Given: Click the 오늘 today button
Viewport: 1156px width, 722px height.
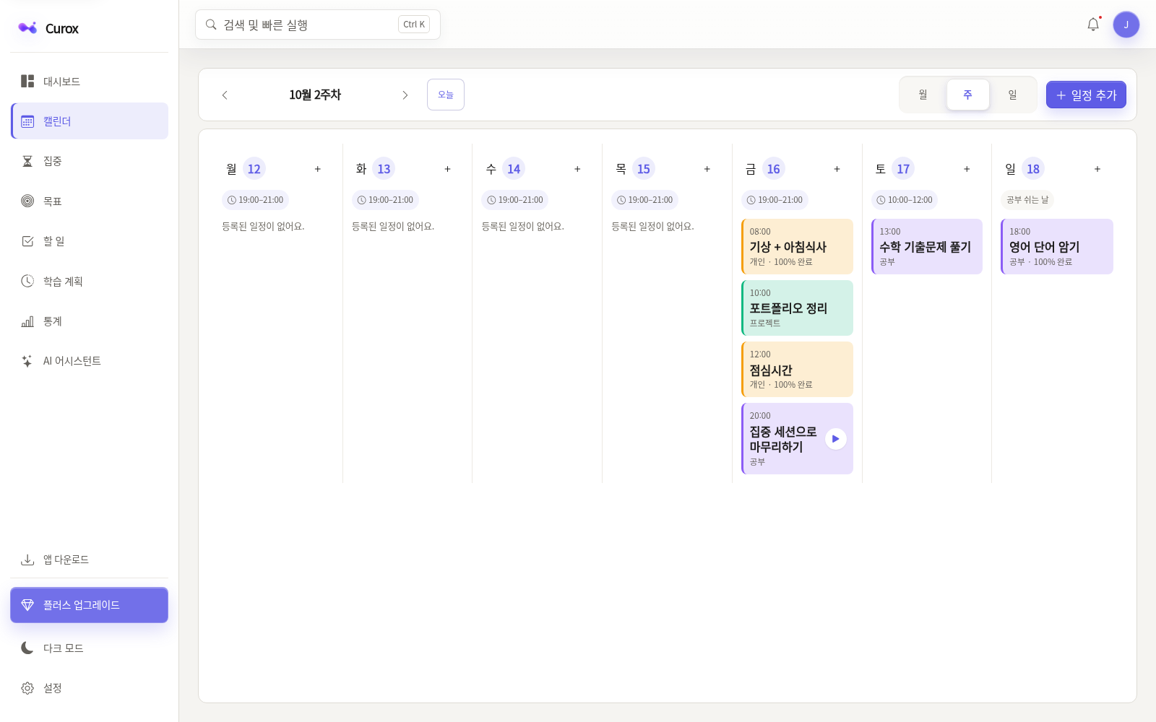Looking at the screenshot, I should click(x=446, y=95).
